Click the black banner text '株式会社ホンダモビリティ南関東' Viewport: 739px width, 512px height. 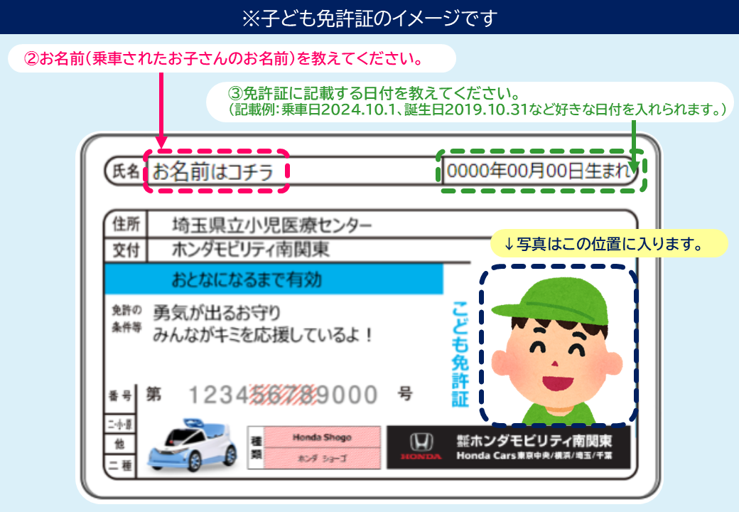534,441
